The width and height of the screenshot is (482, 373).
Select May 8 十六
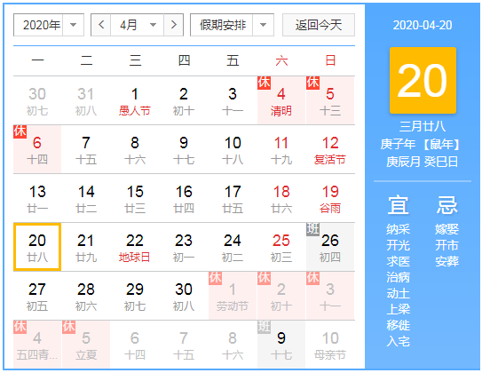(x=233, y=345)
